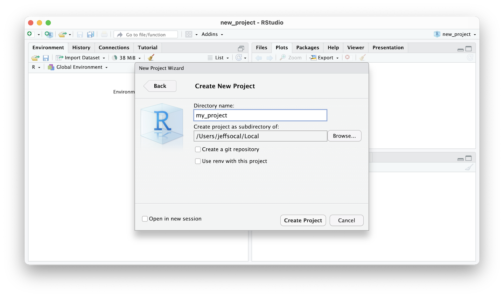Click the Directory name field containing my_project
The height and width of the screenshot is (297, 504).
(x=260, y=115)
